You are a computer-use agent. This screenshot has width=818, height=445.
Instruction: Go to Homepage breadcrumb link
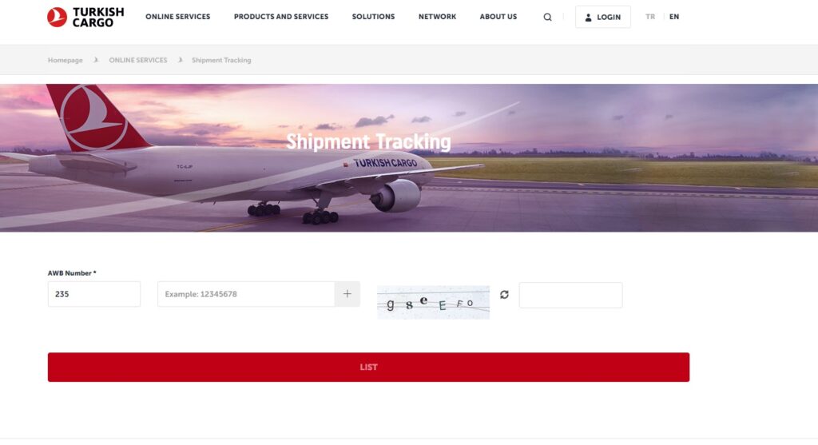click(66, 60)
